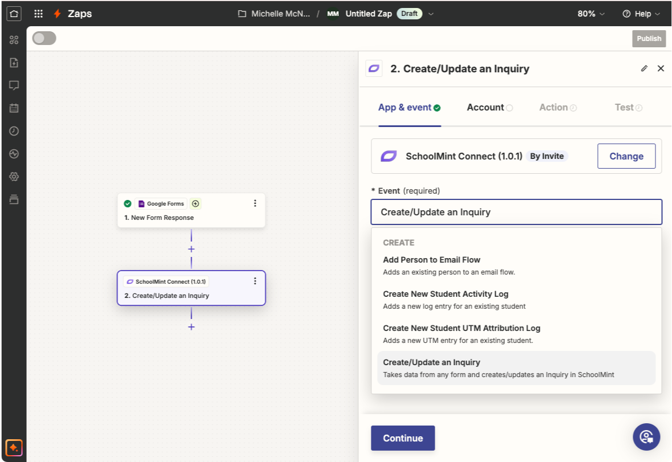Viewport: 672px width, 462px height.
Task: Add a step between the two steps
Action: pyautogui.click(x=191, y=249)
